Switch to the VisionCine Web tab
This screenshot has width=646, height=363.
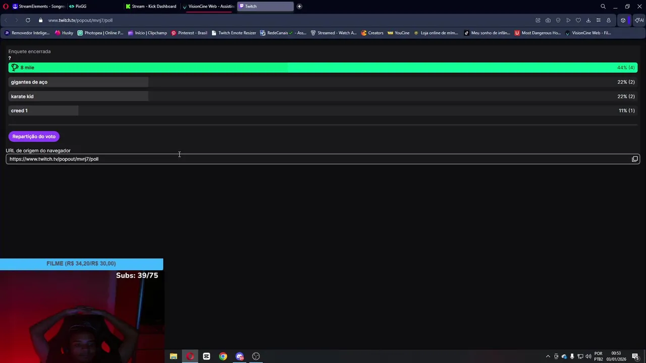pyautogui.click(x=208, y=6)
